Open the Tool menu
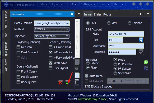Viewport: 154px width, 103px height. (72, 4)
